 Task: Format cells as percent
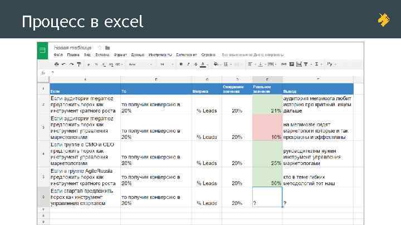96,64
